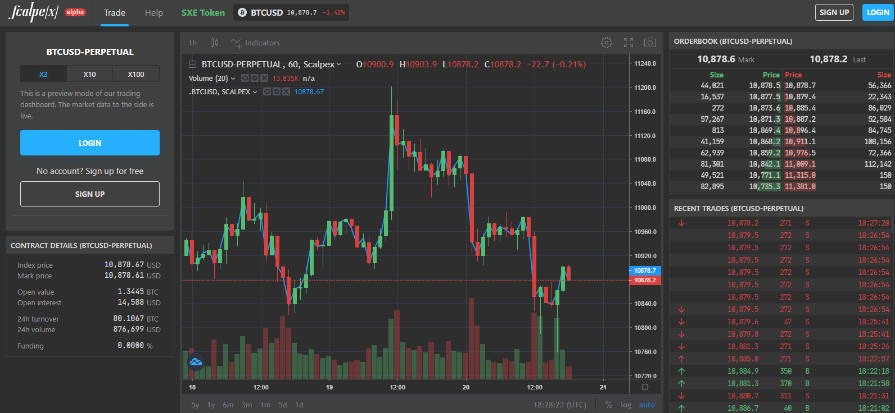Open the candlestick chart style selector
895x413 pixels.
[214, 43]
